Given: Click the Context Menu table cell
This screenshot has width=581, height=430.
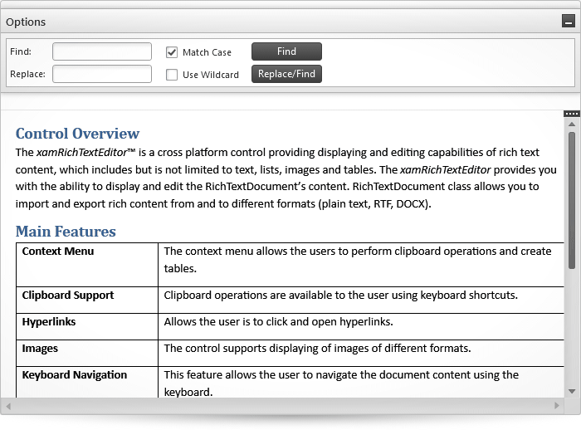Looking at the screenshot, I should click(x=87, y=265).
